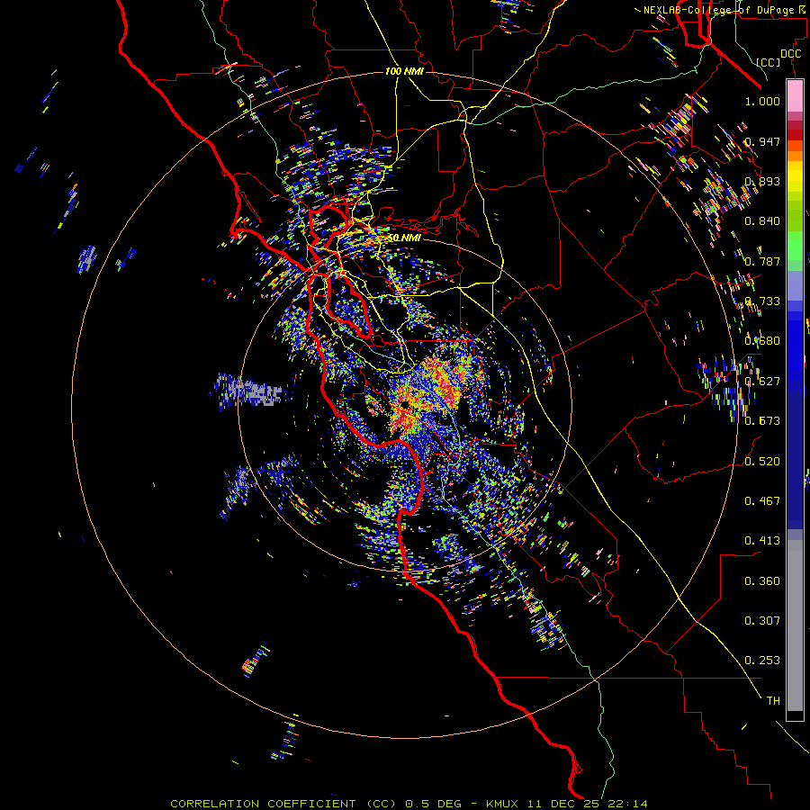The height and width of the screenshot is (810, 810).
Task: Click the 11 DEC 25 date
Action: point(564,804)
